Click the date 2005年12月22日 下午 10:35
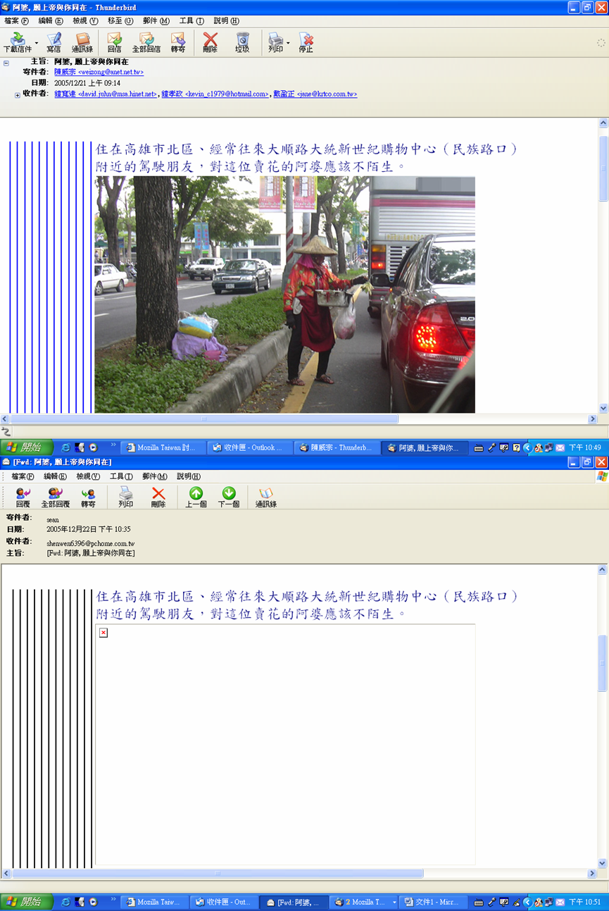 coord(89,529)
